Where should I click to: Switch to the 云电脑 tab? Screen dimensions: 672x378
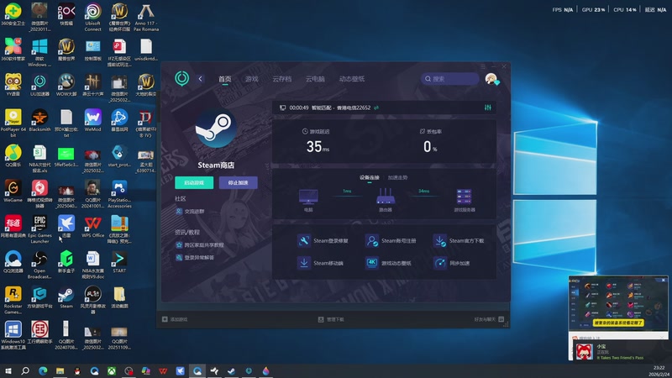(315, 79)
